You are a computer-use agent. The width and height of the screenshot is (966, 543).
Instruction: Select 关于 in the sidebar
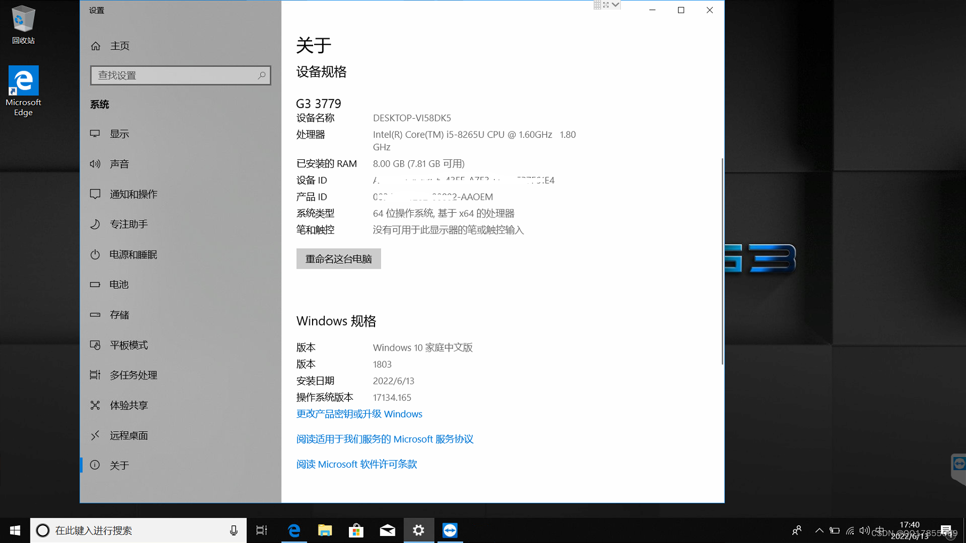click(119, 465)
